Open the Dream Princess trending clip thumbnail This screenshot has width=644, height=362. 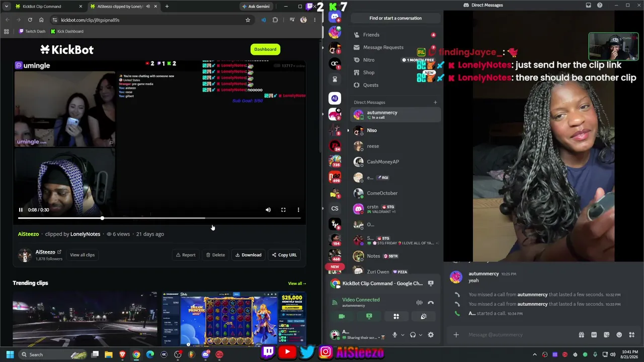pos(233,319)
